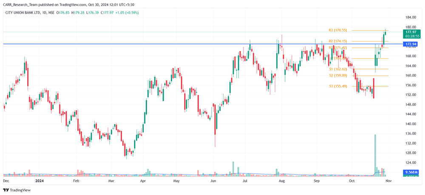Click the Feb label on time axis
This screenshot has height=195, width=425.
pos(76,180)
